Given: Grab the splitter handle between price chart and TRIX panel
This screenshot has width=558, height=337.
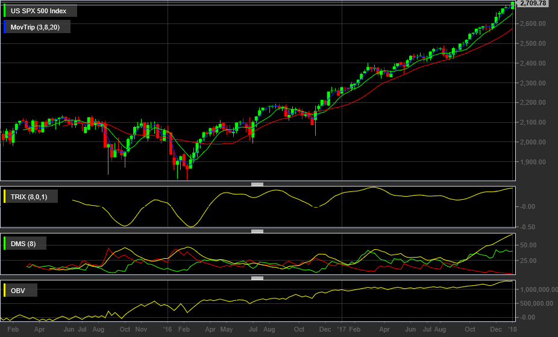Looking at the screenshot, I should pos(257,184).
